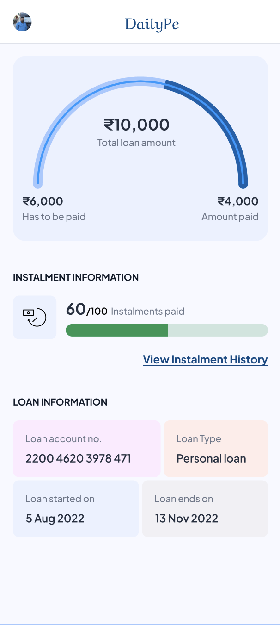This screenshot has width=280, height=625.
Task: Click the LOAN INFORMATION heading
Action: 60,402
